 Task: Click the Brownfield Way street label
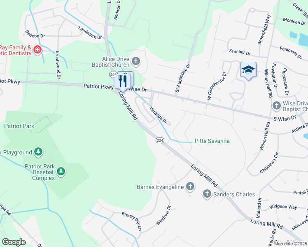tap(264, 30)
